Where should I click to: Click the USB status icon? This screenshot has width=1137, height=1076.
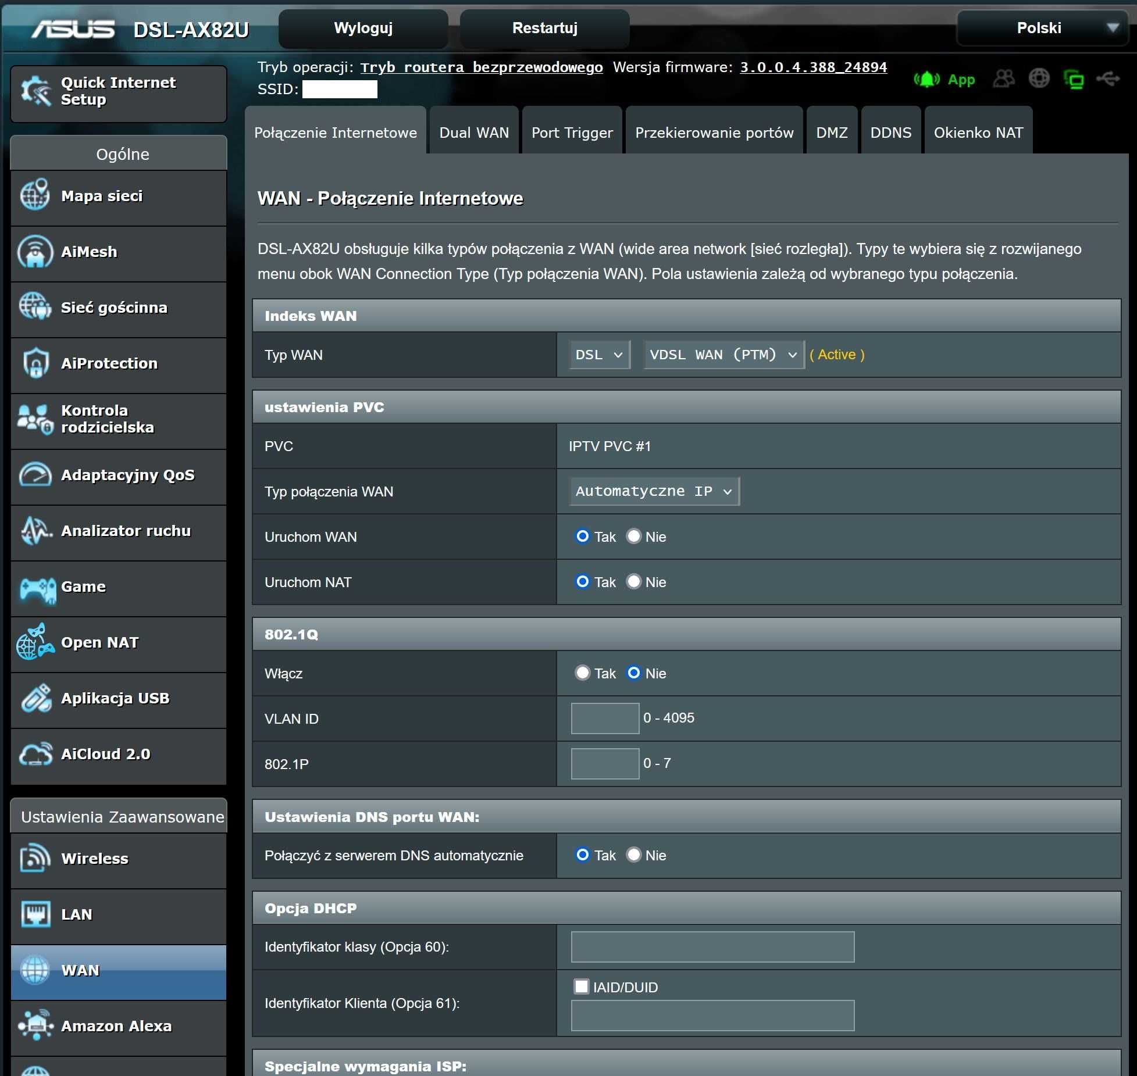coord(1108,78)
